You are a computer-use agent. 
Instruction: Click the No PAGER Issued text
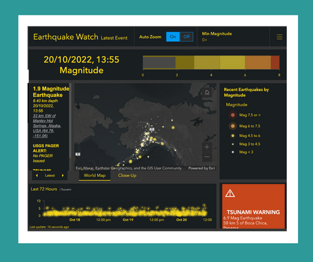coord(43,158)
